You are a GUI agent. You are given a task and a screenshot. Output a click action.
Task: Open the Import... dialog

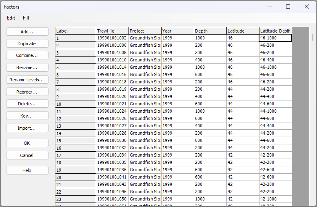coord(27,128)
